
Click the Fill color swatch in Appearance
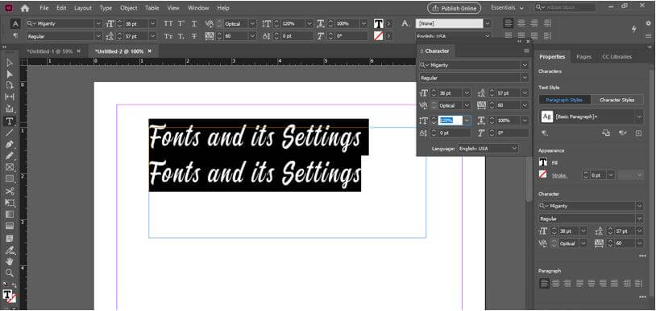(543, 162)
